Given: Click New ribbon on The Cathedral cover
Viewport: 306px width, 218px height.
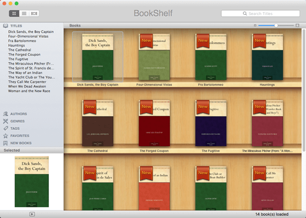Looking at the screenshot, I should tap(90, 107).
